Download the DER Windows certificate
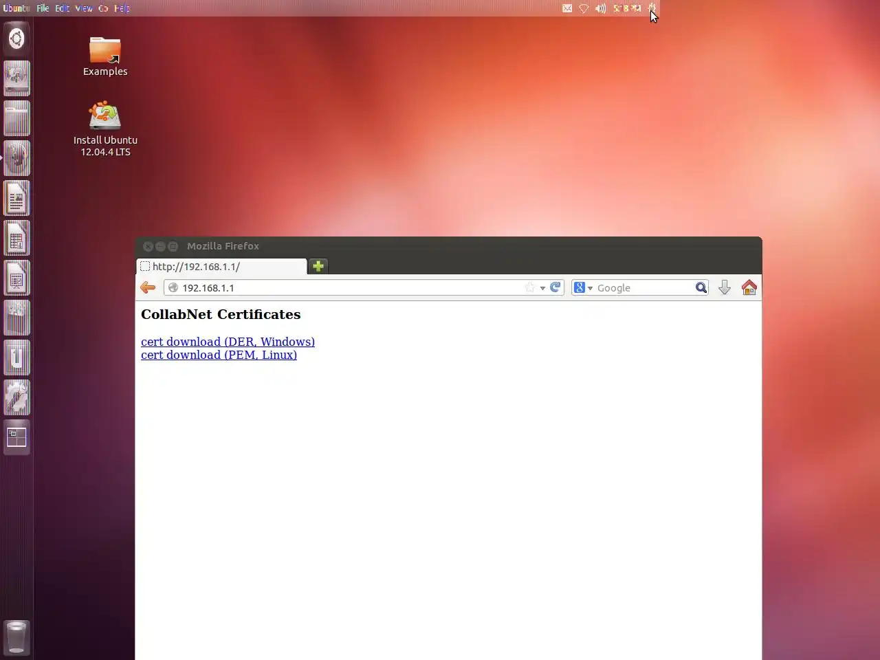This screenshot has width=880, height=660. pos(228,342)
